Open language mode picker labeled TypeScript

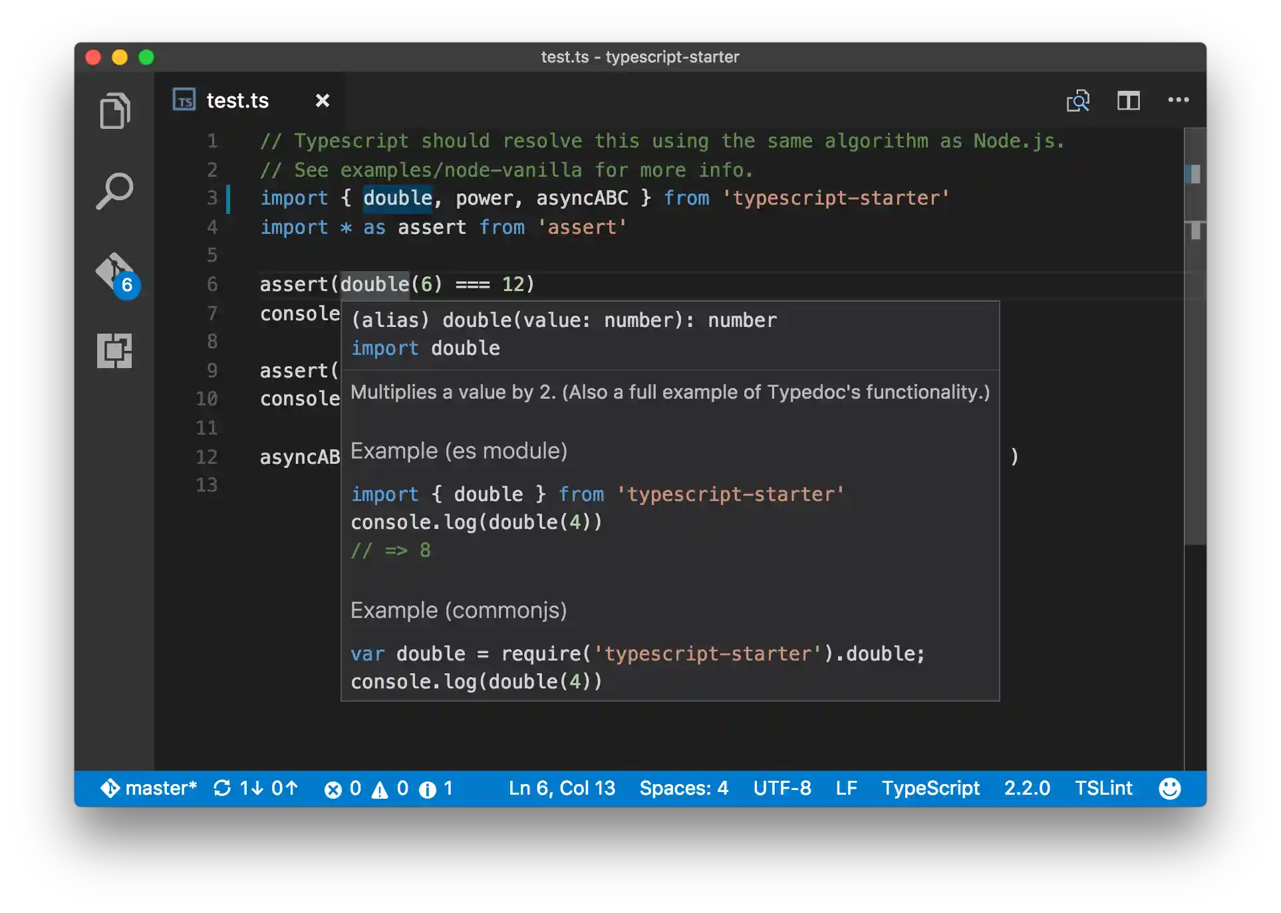pos(930,788)
